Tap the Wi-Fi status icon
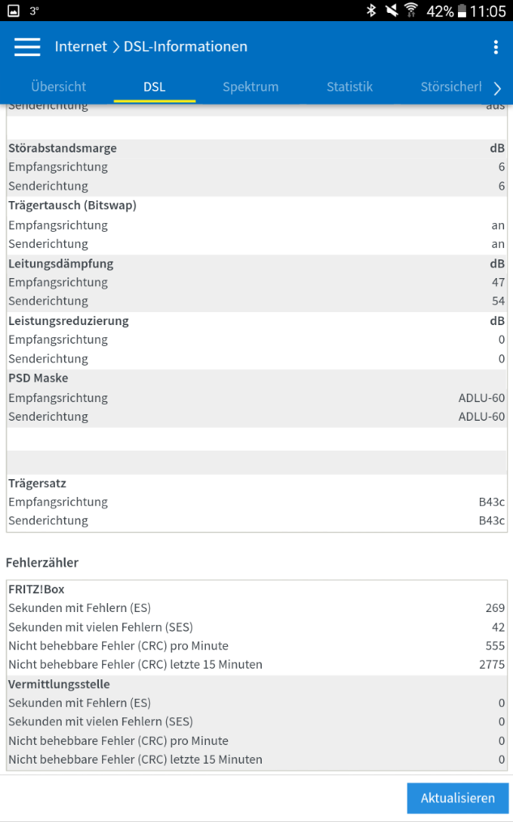The image size is (513, 822). tap(412, 11)
